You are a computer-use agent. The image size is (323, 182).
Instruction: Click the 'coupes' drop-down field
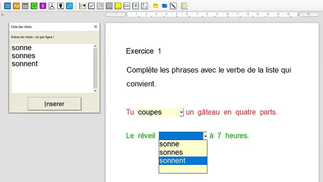tap(158, 112)
